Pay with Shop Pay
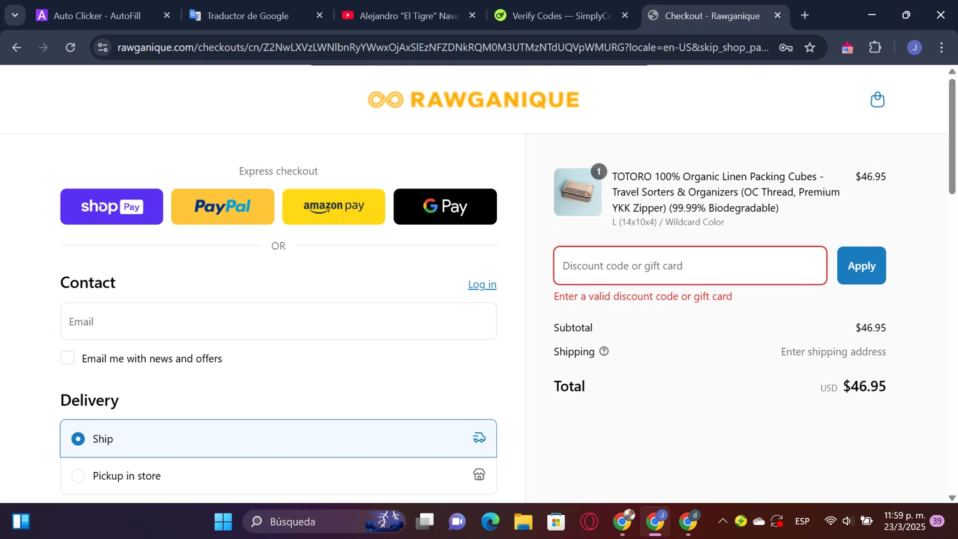This screenshot has height=539, width=958. [112, 206]
